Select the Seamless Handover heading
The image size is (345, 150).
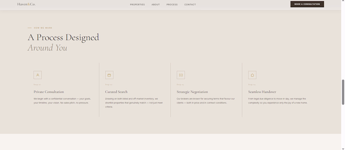pyautogui.click(x=262, y=92)
